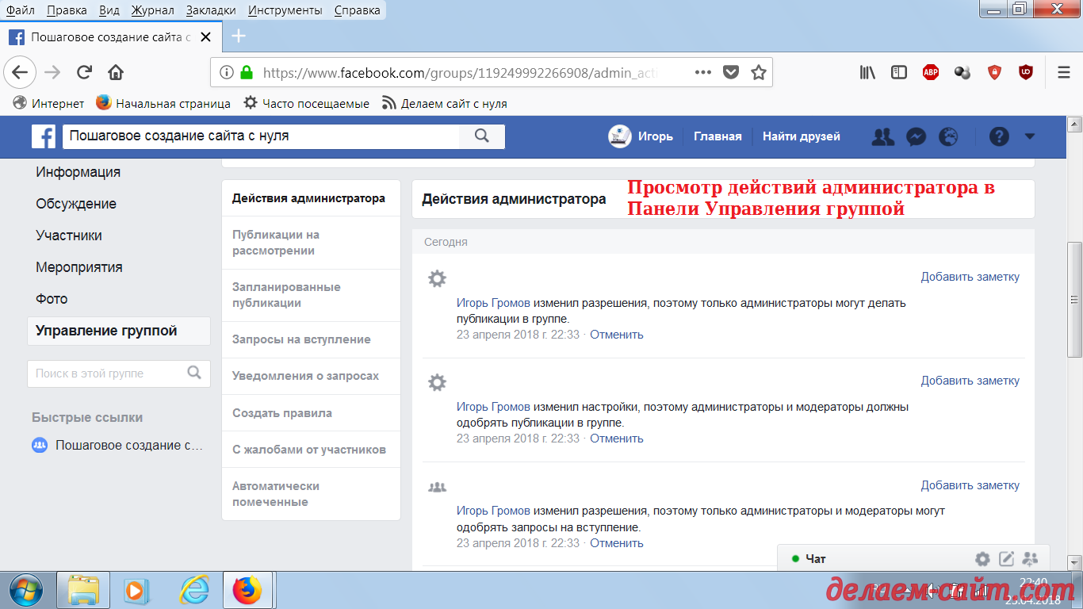Open account settings dropdown arrow in header

(x=1030, y=136)
